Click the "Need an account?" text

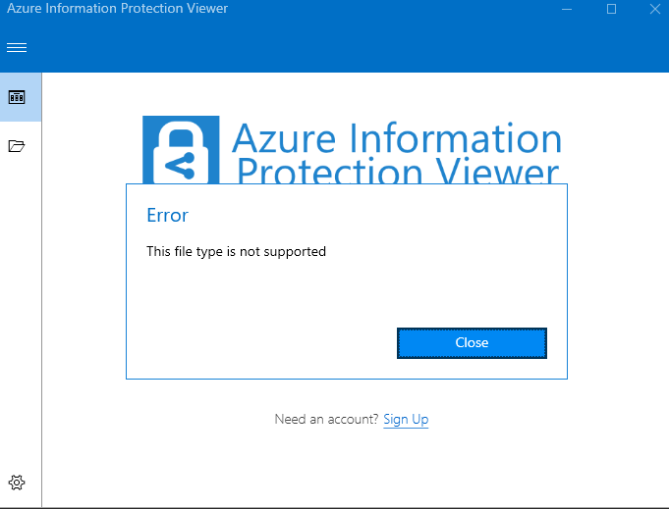click(x=326, y=420)
